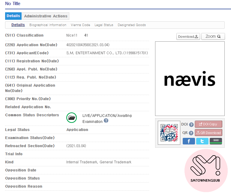Switch to Administrative Actions tab
231x196 pixels.
coord(46,16)
